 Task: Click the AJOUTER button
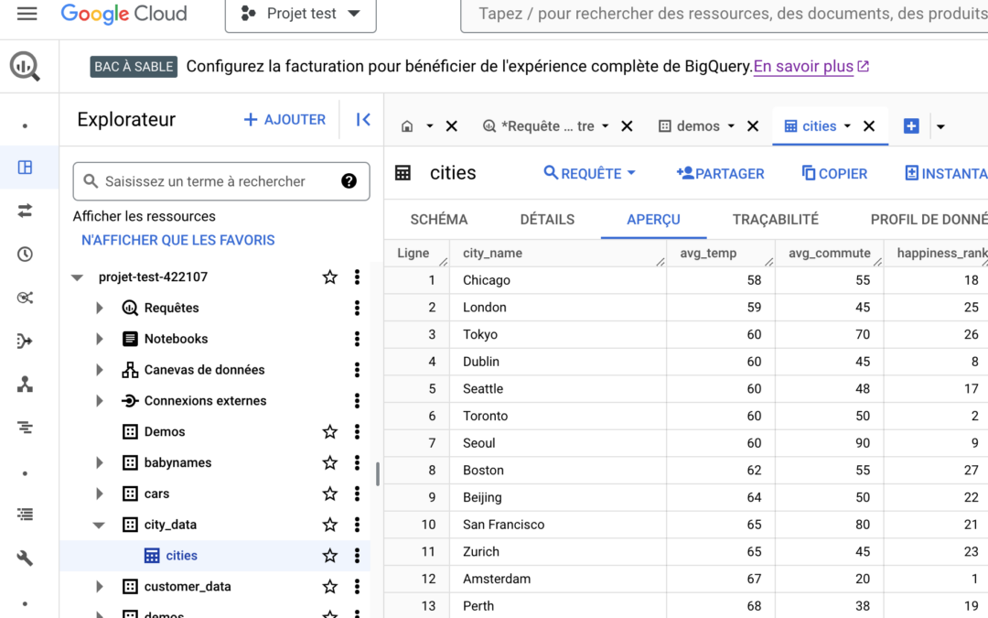pos(285,120)
